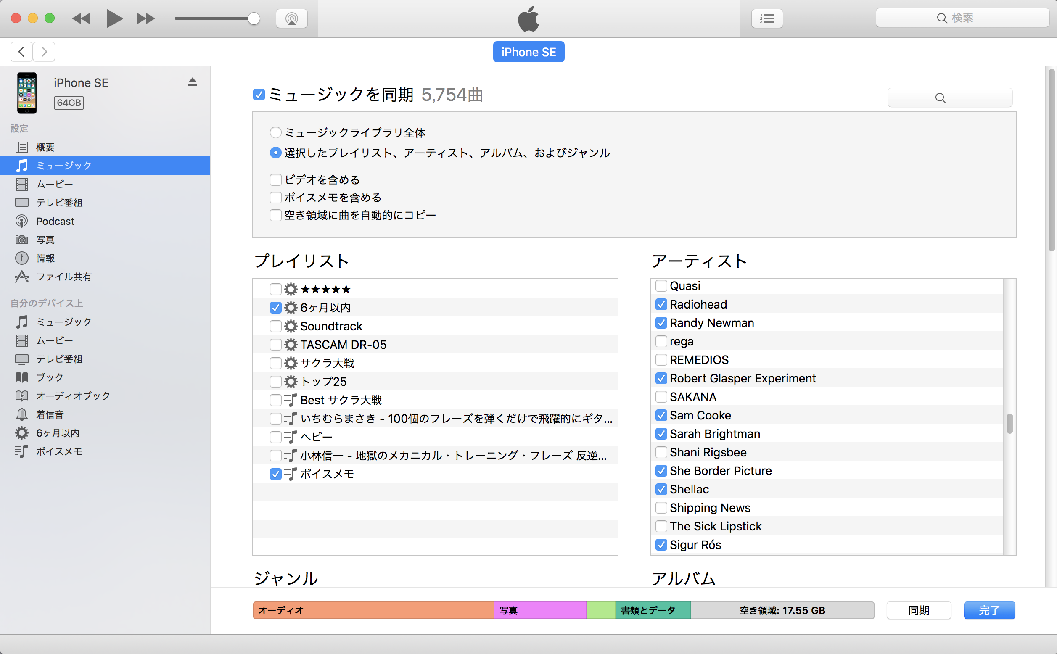This screenshot has width=1057, height=654.
Task: Click 書類とデータ segment of storage bar
Action: pyautogui.click(x=653, y=610)
